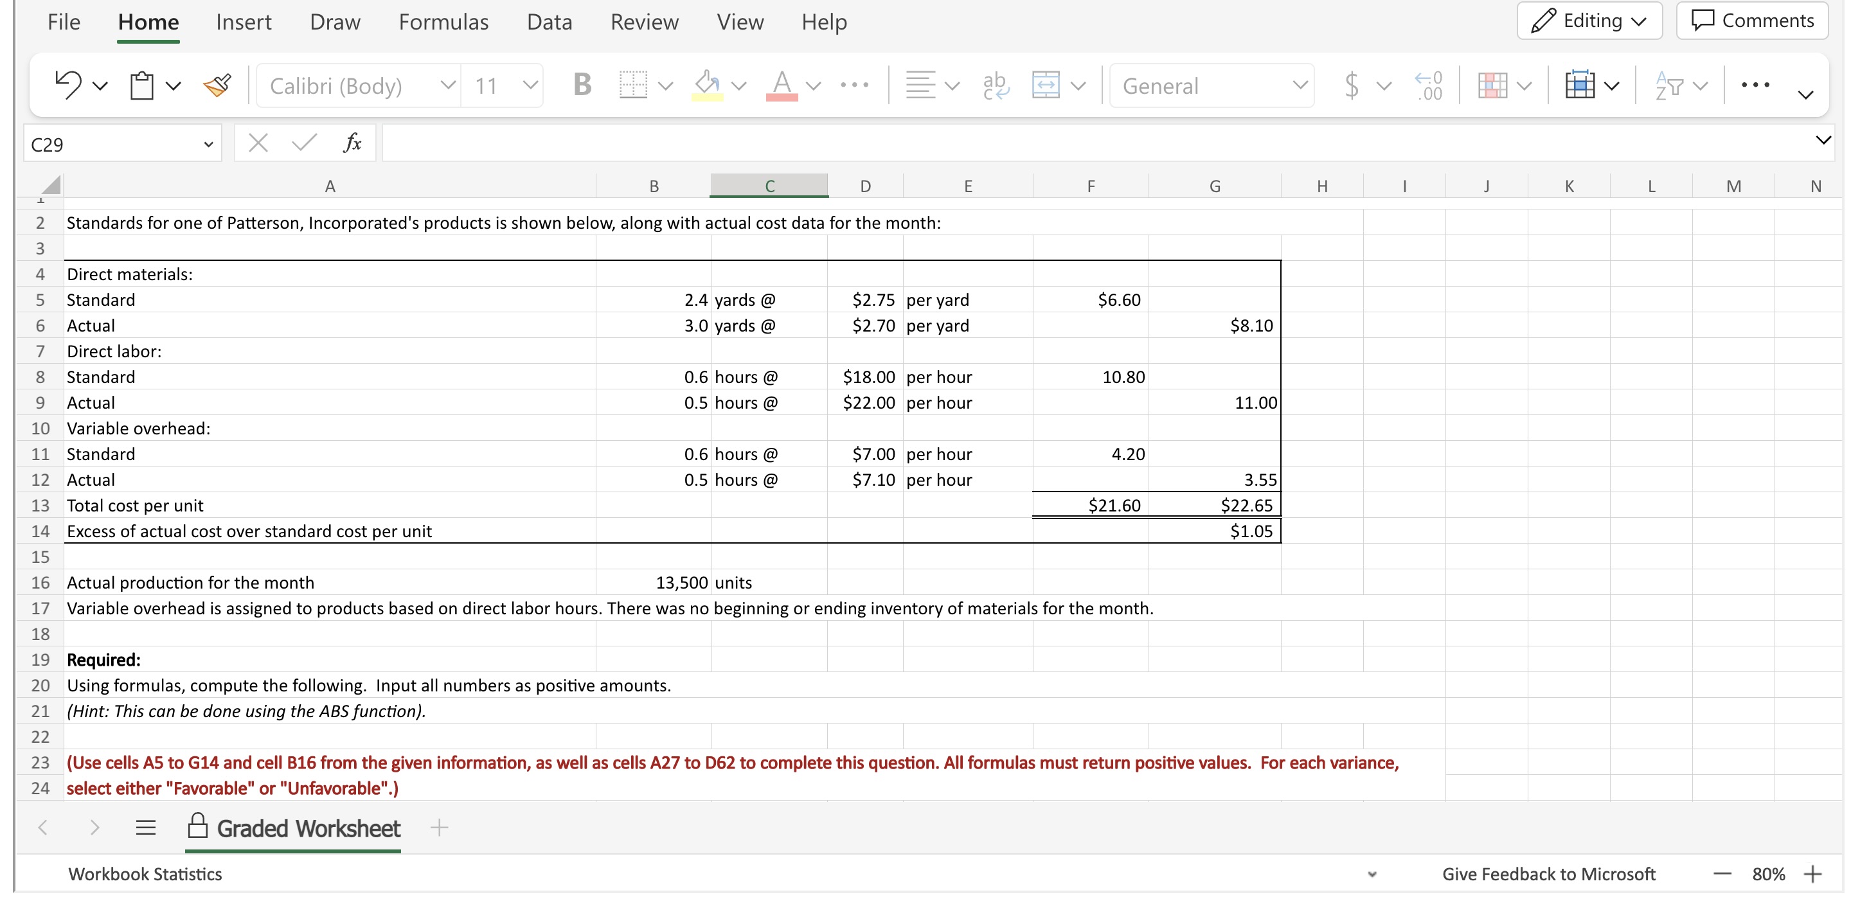Cancel formula bar entry X
Viewport: 1851px width, 915px height.
click(x=258, y=143)
